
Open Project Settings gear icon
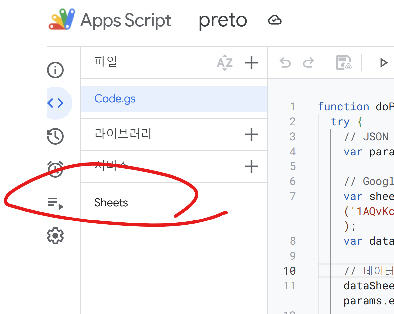(55, 236)
